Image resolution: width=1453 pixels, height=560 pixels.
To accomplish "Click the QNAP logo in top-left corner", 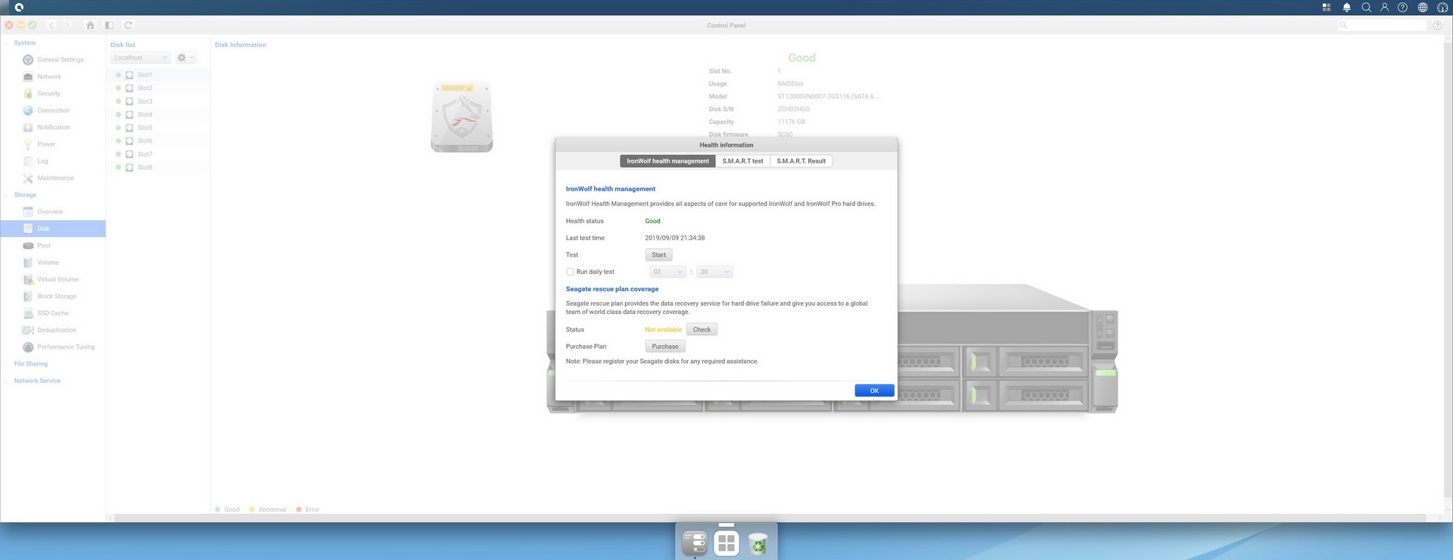I will pyautogui.click(x=19, y=8).
